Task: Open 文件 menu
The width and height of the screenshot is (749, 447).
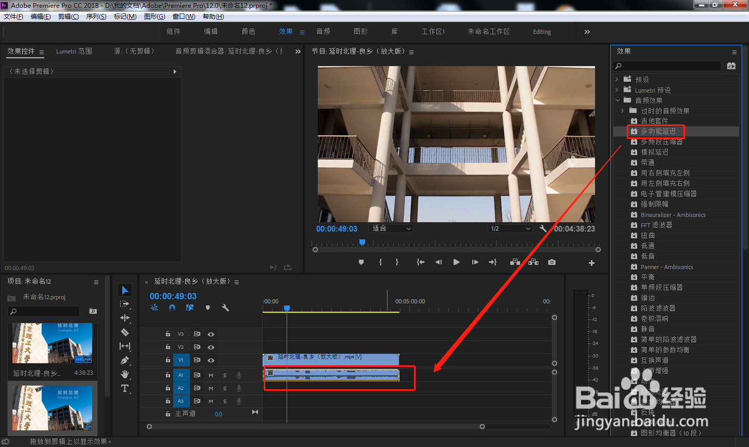Action: (x=14, y=17)
